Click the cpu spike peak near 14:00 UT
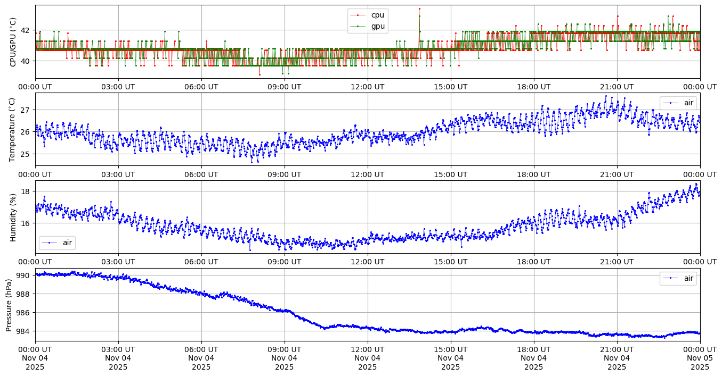The height and width of the screenshot is (376, 722). [419, 9]
